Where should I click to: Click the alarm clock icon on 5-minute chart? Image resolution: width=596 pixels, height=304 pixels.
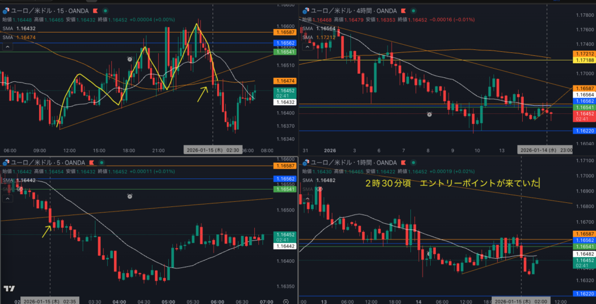point(130,196)
